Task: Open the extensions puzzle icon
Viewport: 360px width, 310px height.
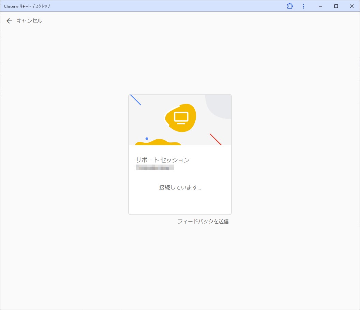Action: [290, 6]
